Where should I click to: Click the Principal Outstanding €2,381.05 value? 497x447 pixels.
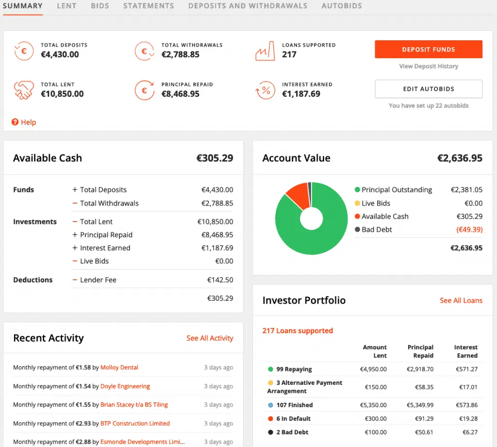pos(466,189)
